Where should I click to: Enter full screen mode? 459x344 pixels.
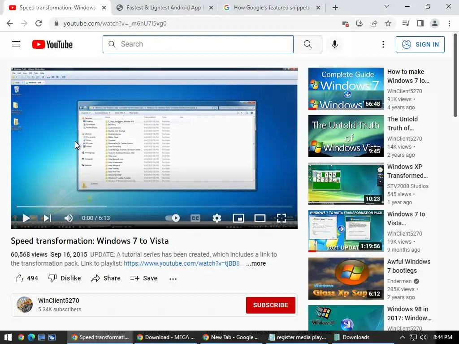click(281, 218)
